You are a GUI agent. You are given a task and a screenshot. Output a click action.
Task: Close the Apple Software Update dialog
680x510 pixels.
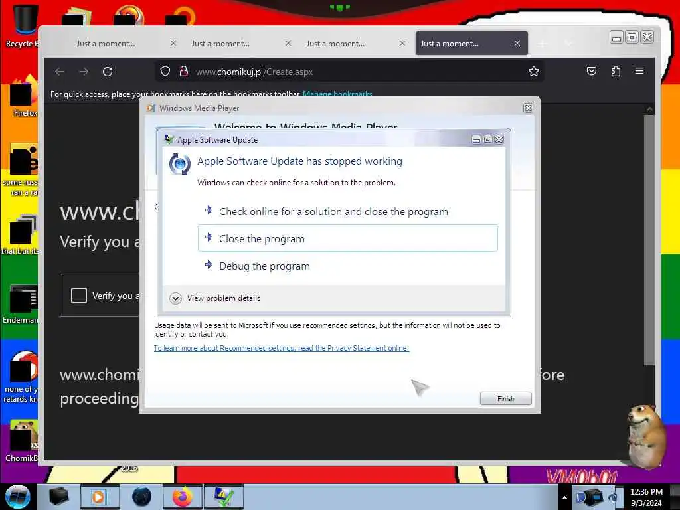[499, 139]
